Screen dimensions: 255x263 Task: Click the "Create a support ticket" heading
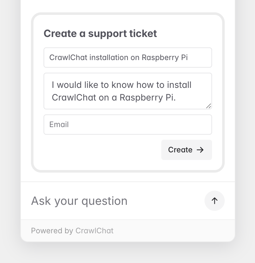point(100,34)
